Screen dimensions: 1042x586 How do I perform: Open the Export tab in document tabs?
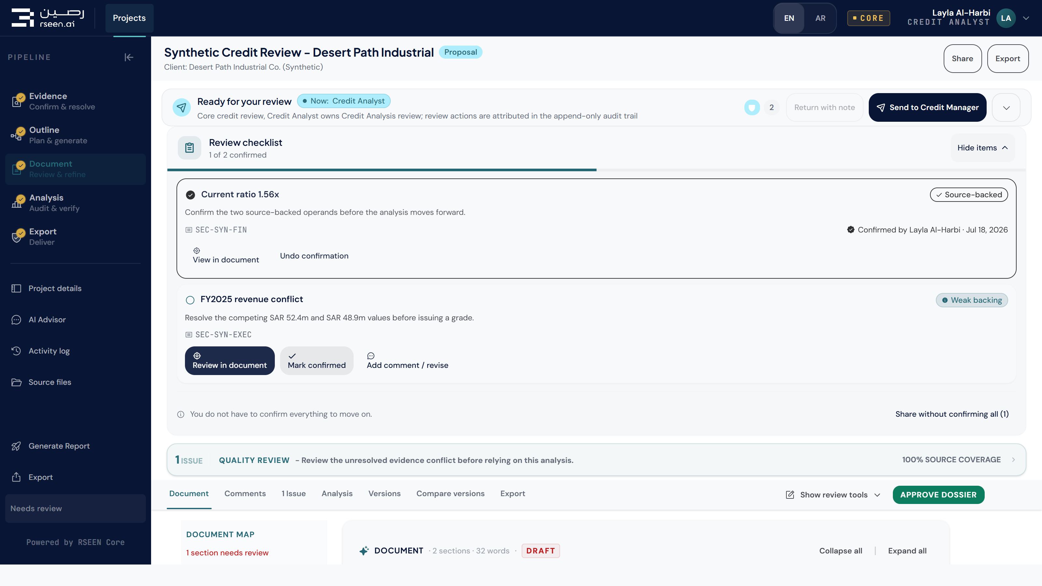pos(513,494)
